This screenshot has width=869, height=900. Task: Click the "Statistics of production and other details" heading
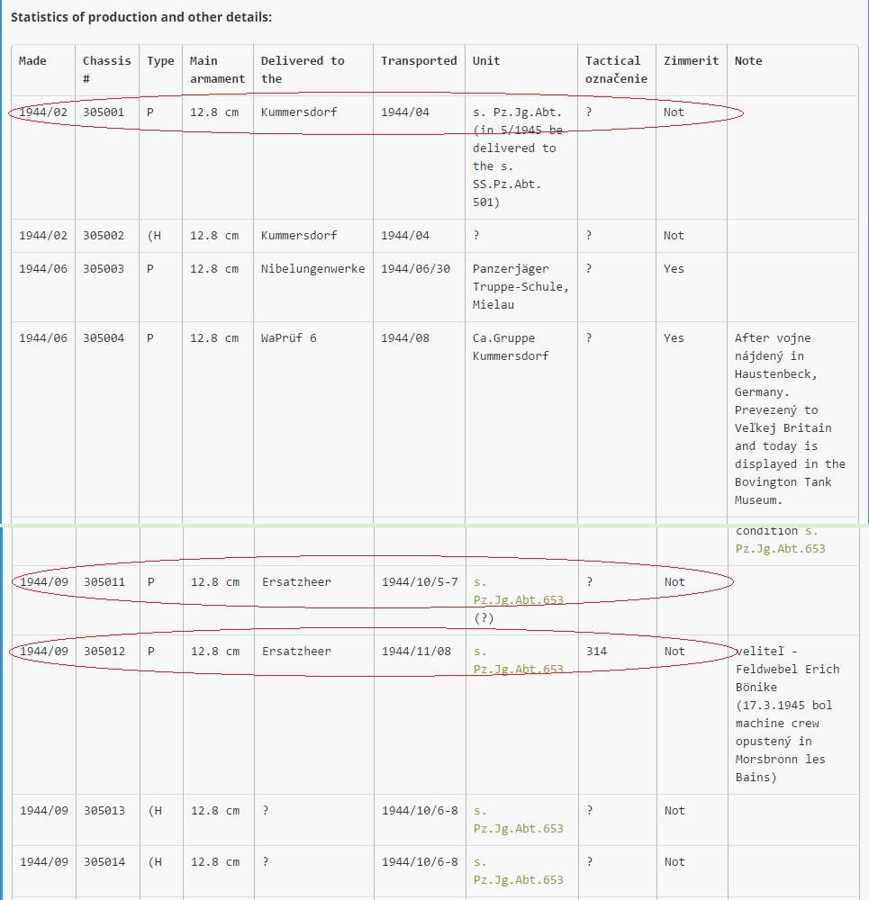point(141,17)
